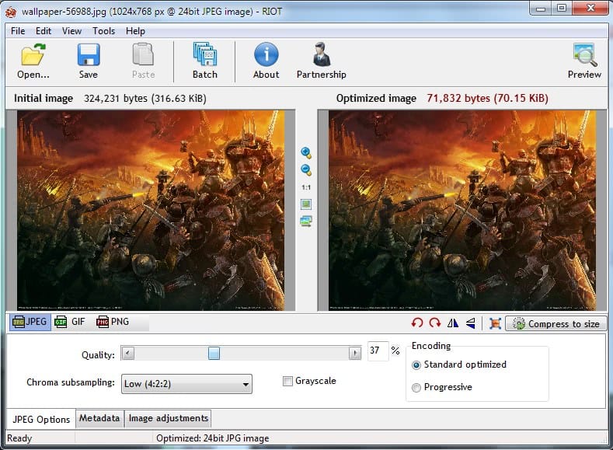Click the optimized image preview

tap(462, 211)
